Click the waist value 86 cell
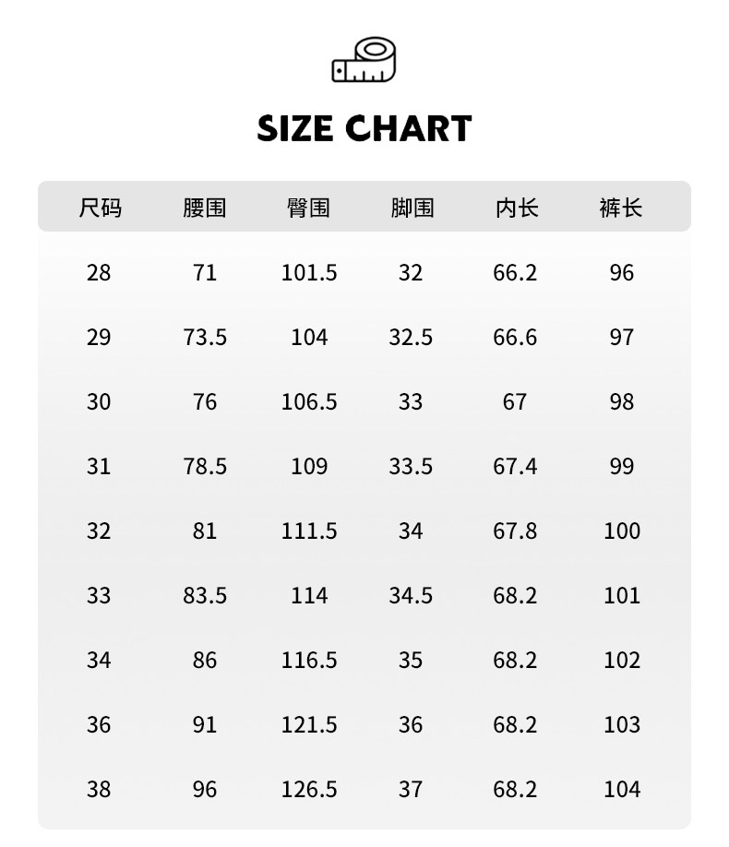The width and height of the screenshot is (729, 847). (205, 661)
